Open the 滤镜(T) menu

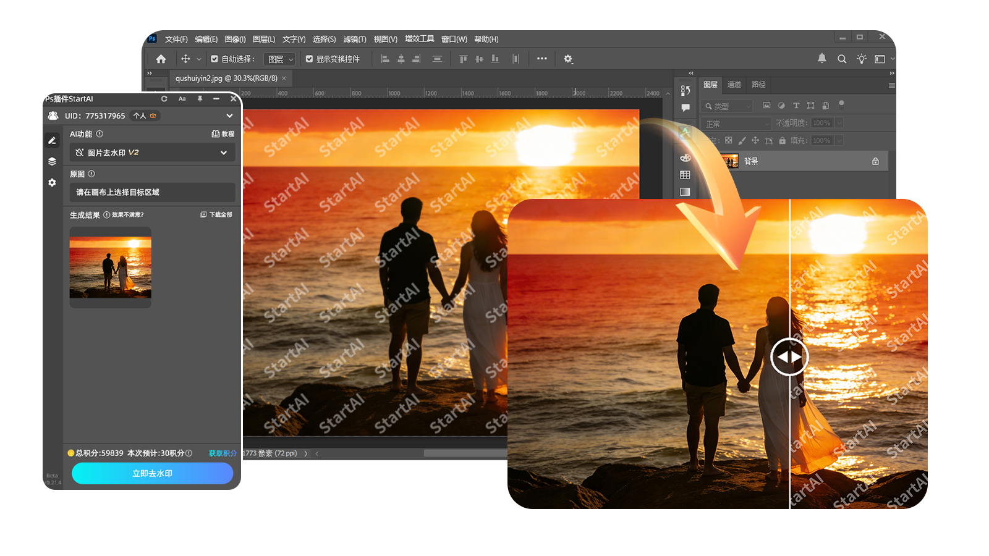354,40
